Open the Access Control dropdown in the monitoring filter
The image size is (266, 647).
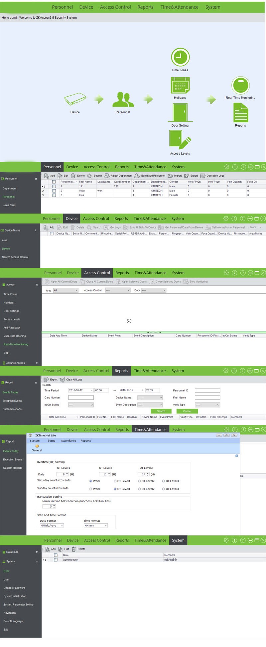click(118, 291)
